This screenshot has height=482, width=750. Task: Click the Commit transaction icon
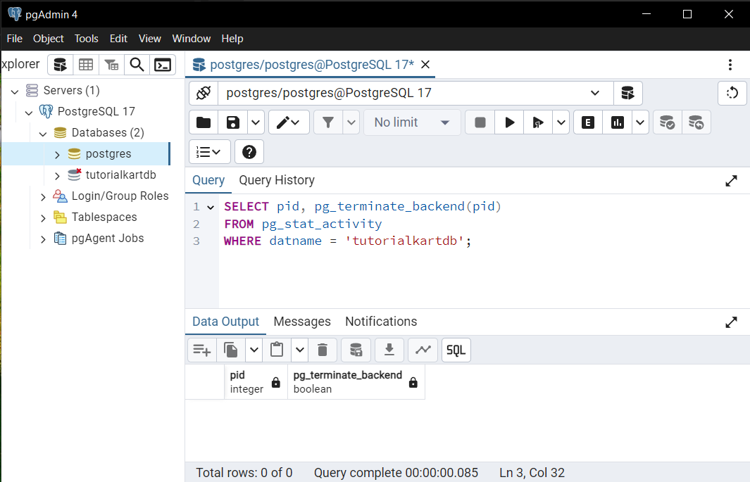point(667,122)
